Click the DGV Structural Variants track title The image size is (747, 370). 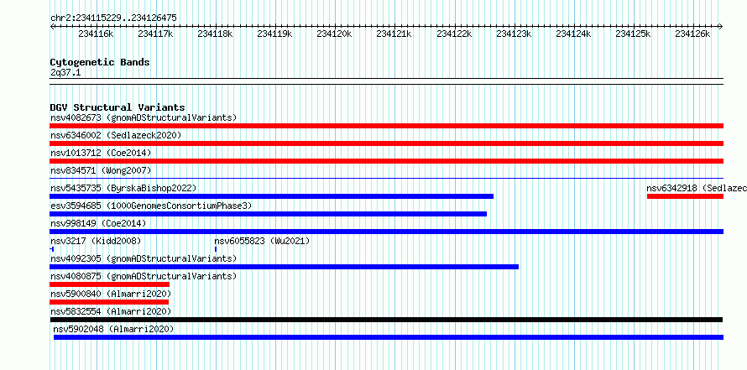(x=118, y=107)
